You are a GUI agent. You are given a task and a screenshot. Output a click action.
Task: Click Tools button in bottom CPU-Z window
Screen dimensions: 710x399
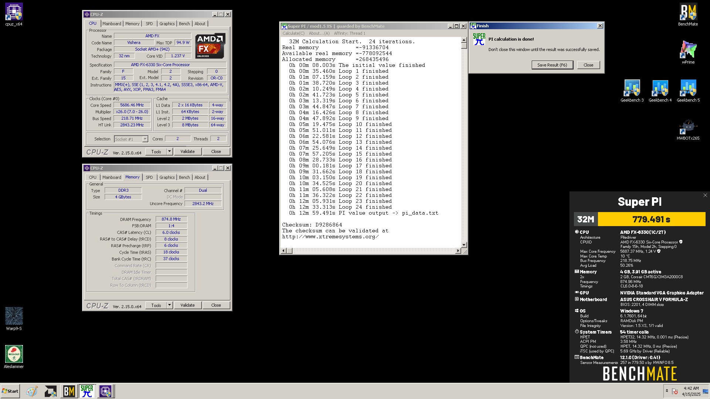pyautogui.click(x=156, y=306)
